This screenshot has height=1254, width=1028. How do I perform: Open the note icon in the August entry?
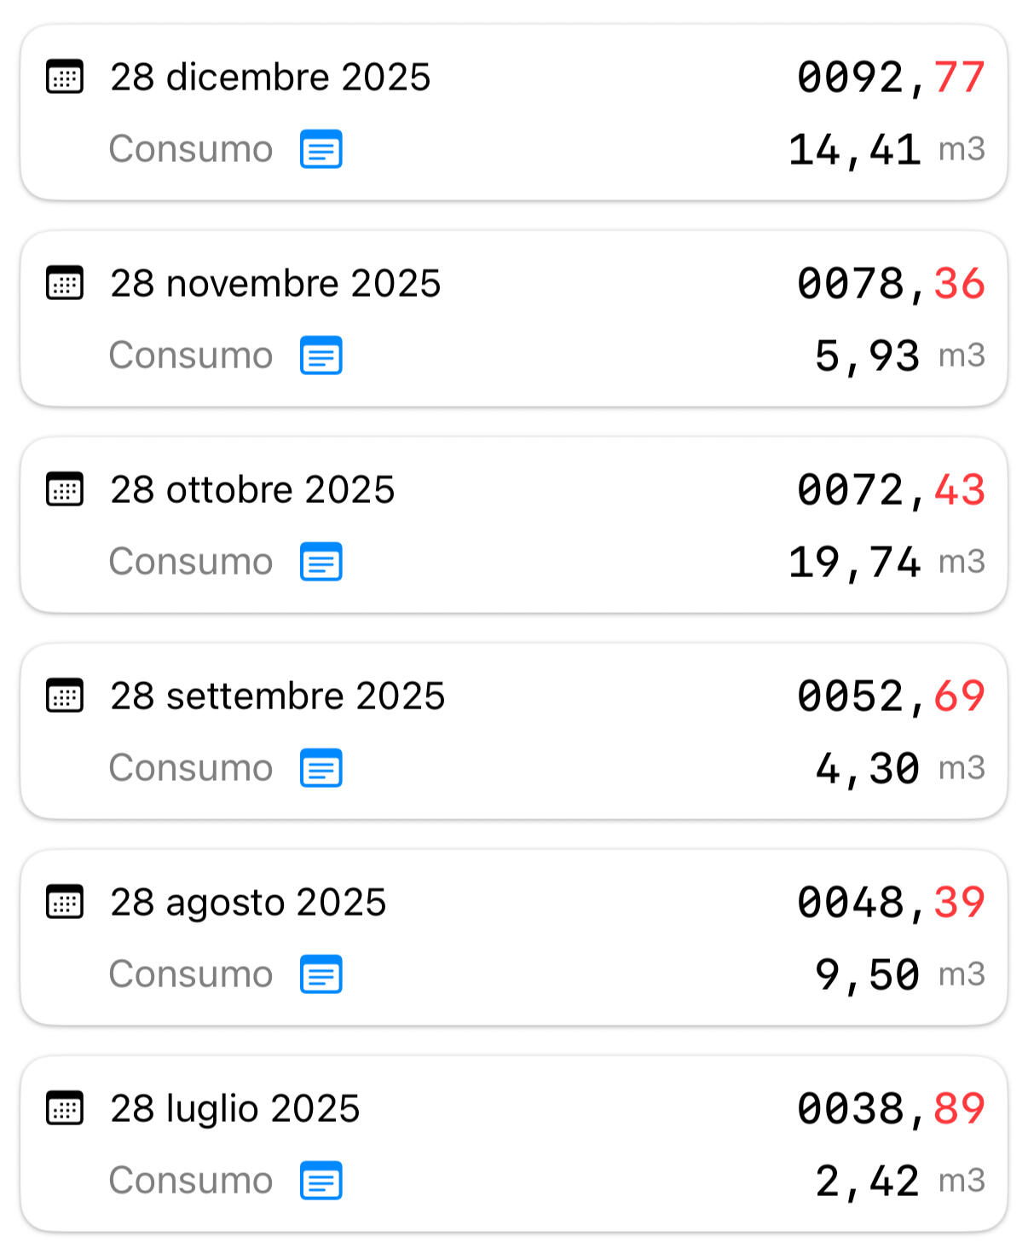pyautogui.click(x=321, y=974)
